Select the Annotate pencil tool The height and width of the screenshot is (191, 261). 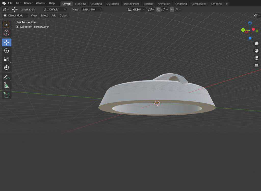pyautogui.click(x=6, y=77)
